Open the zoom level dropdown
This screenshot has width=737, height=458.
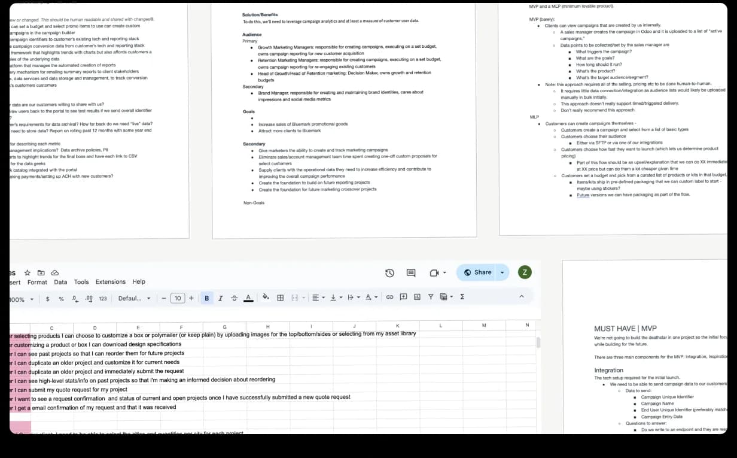click(22, 299)
